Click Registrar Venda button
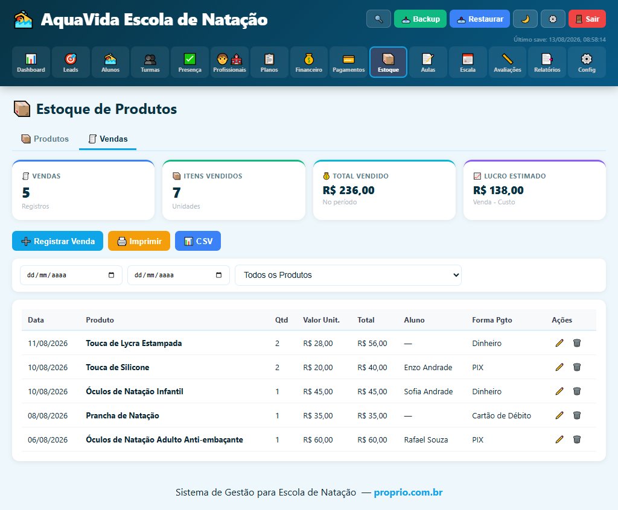618x510 pixels. [57, 241]
